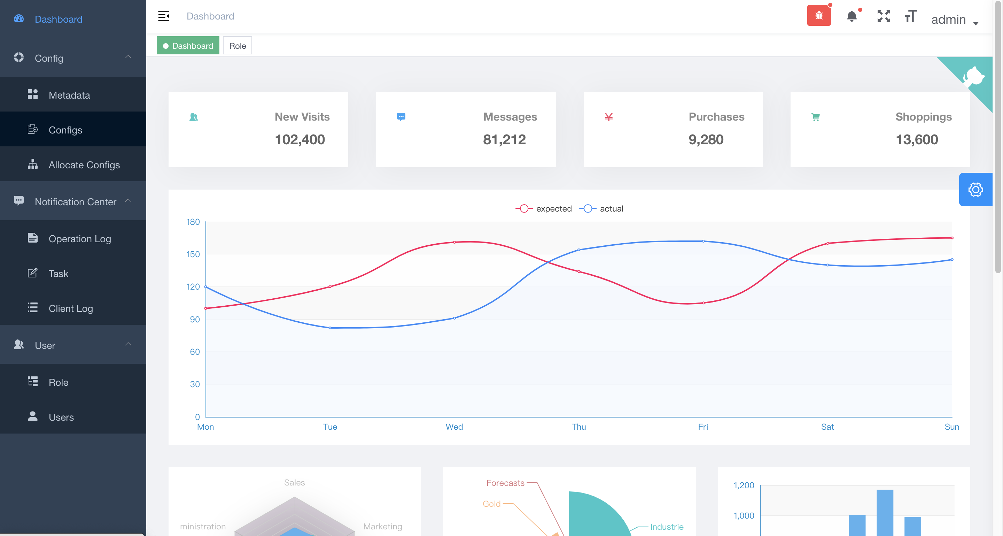Switch to the Role tab

click(237, 46)
